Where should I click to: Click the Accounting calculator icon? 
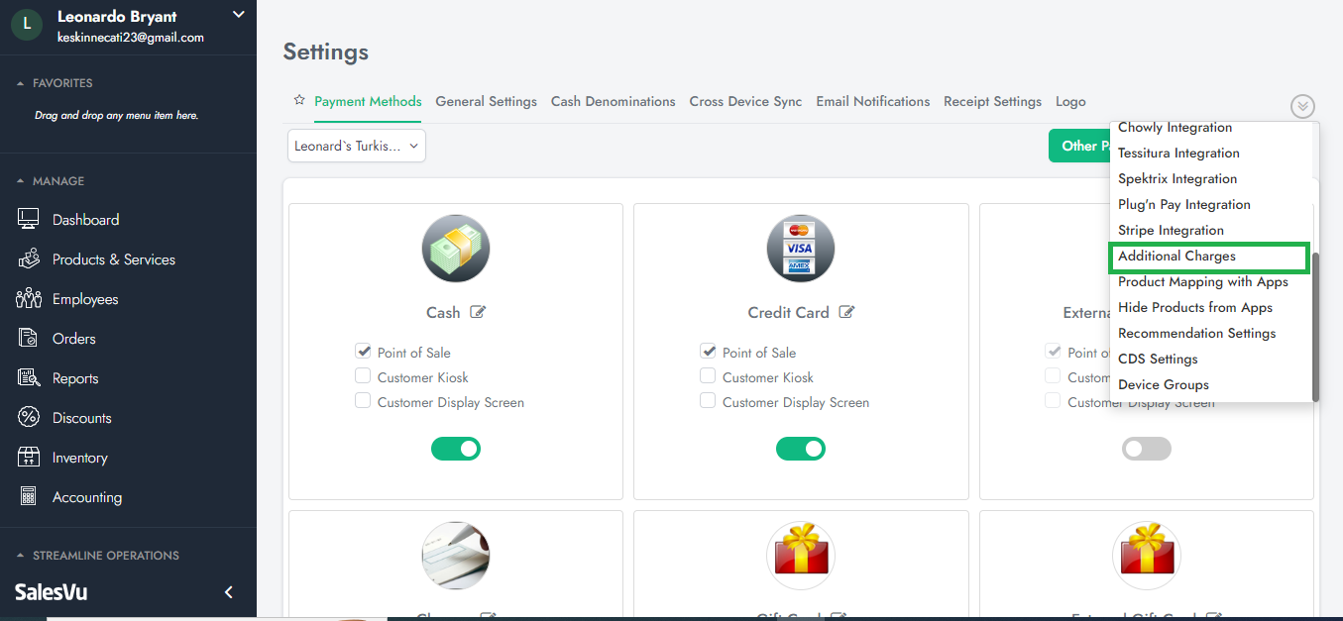point(29,497)
